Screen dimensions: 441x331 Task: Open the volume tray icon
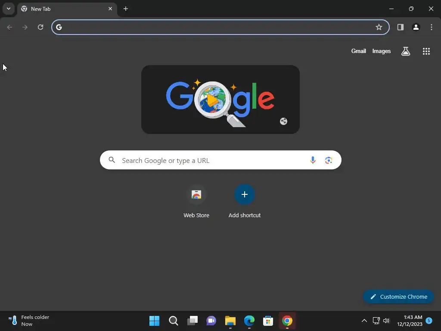[x=386, y=321]
